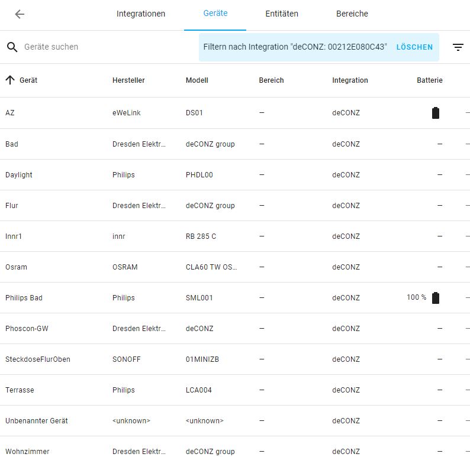This screenshot has height=457, width=470.
Task: Open the Osram device entry
Action: (x=16, y=267)
